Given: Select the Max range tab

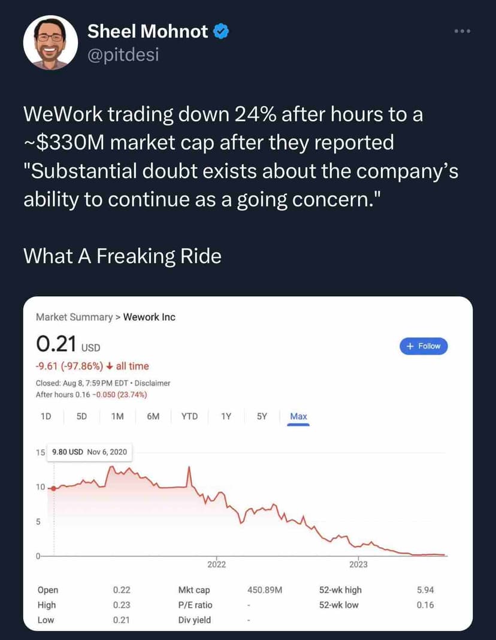Looking at the screenshot, I should [x=298, y=416].
